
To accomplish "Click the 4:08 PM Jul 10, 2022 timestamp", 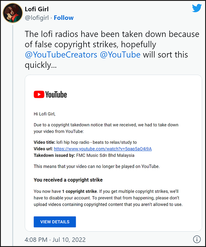I will click(x=54, y=240).
